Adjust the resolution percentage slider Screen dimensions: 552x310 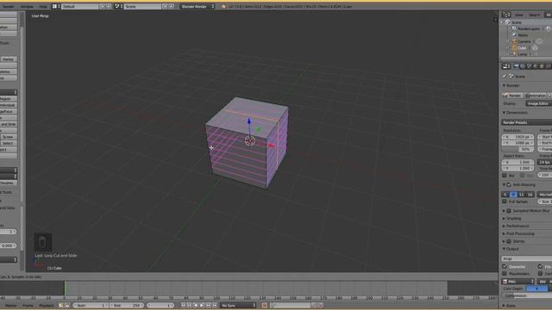pos(517,149)
